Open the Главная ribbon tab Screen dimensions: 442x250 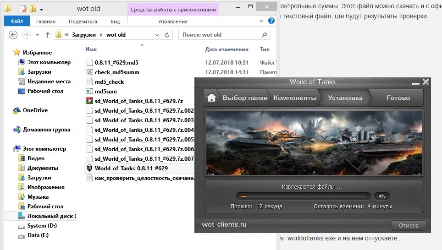coord(46,22)
